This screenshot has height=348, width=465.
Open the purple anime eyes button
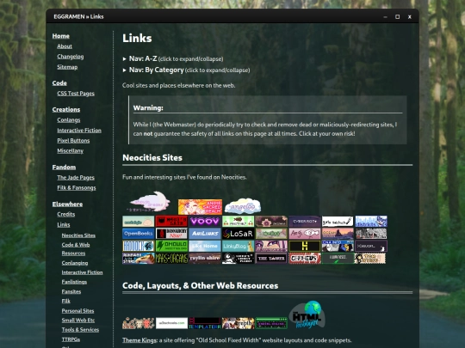[x=271, y=246]
